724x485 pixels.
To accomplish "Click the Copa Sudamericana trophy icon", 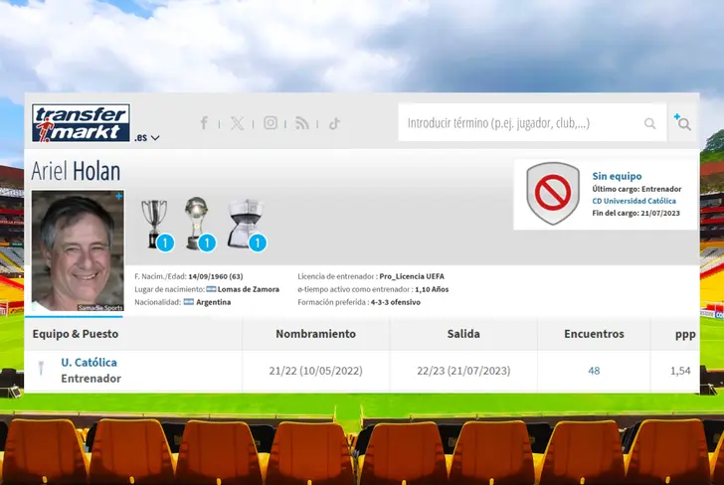I will coord(196,224).
